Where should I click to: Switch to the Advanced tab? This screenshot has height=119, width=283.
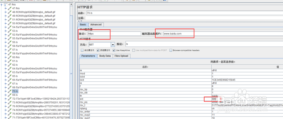(x=96, y=25)
